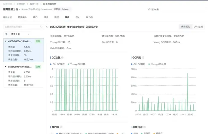Click the 4.53K request count value
Viewport: 208px width, 134px height.
27,72
